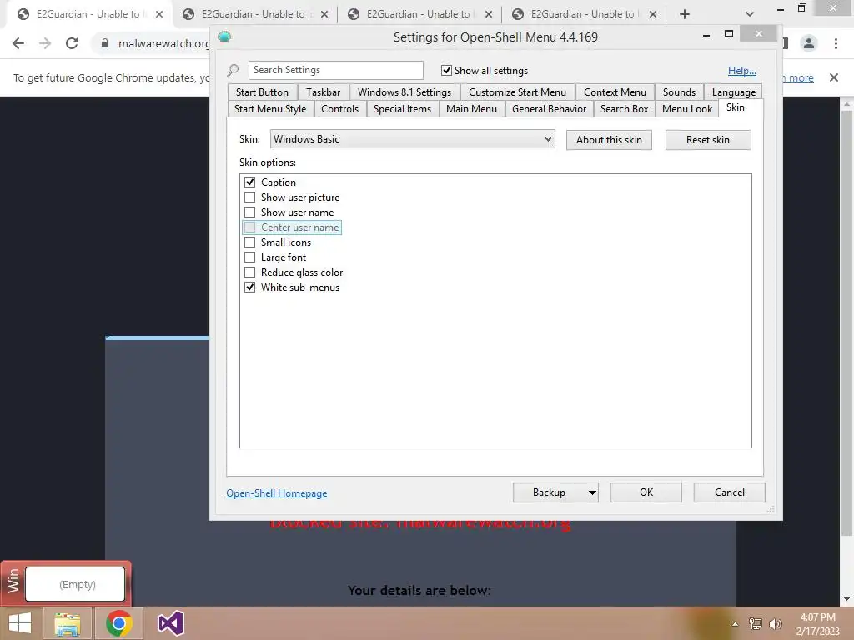854x640 pixels.
Task: Click Cancel button in settings
Action: [729, 492]
